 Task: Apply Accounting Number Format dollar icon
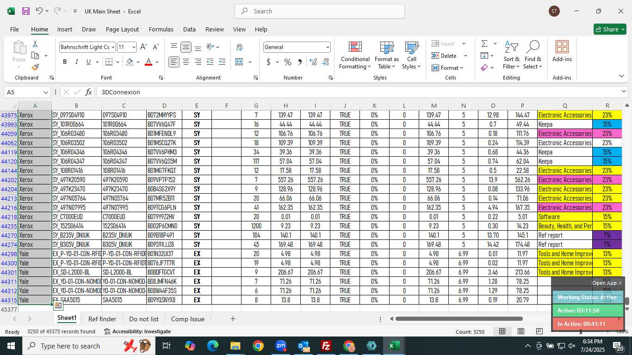point(268,62)
